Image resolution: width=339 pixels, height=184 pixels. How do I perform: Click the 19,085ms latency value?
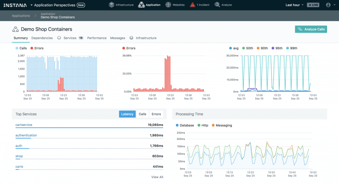[156, 125]
